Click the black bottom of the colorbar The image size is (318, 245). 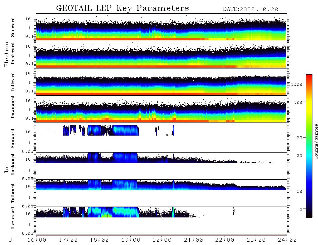309,214
